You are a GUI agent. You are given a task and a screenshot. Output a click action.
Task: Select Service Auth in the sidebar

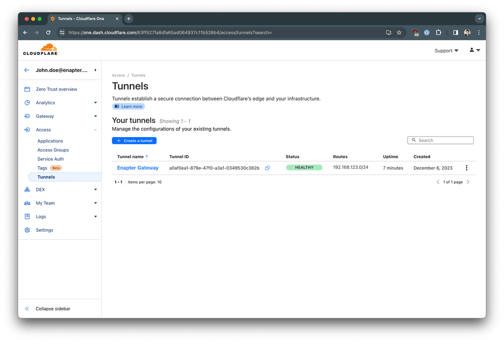(x=50, y=159)
